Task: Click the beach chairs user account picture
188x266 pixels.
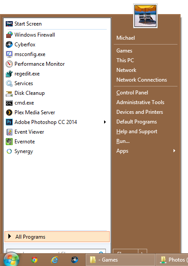Action: (145, 16)
